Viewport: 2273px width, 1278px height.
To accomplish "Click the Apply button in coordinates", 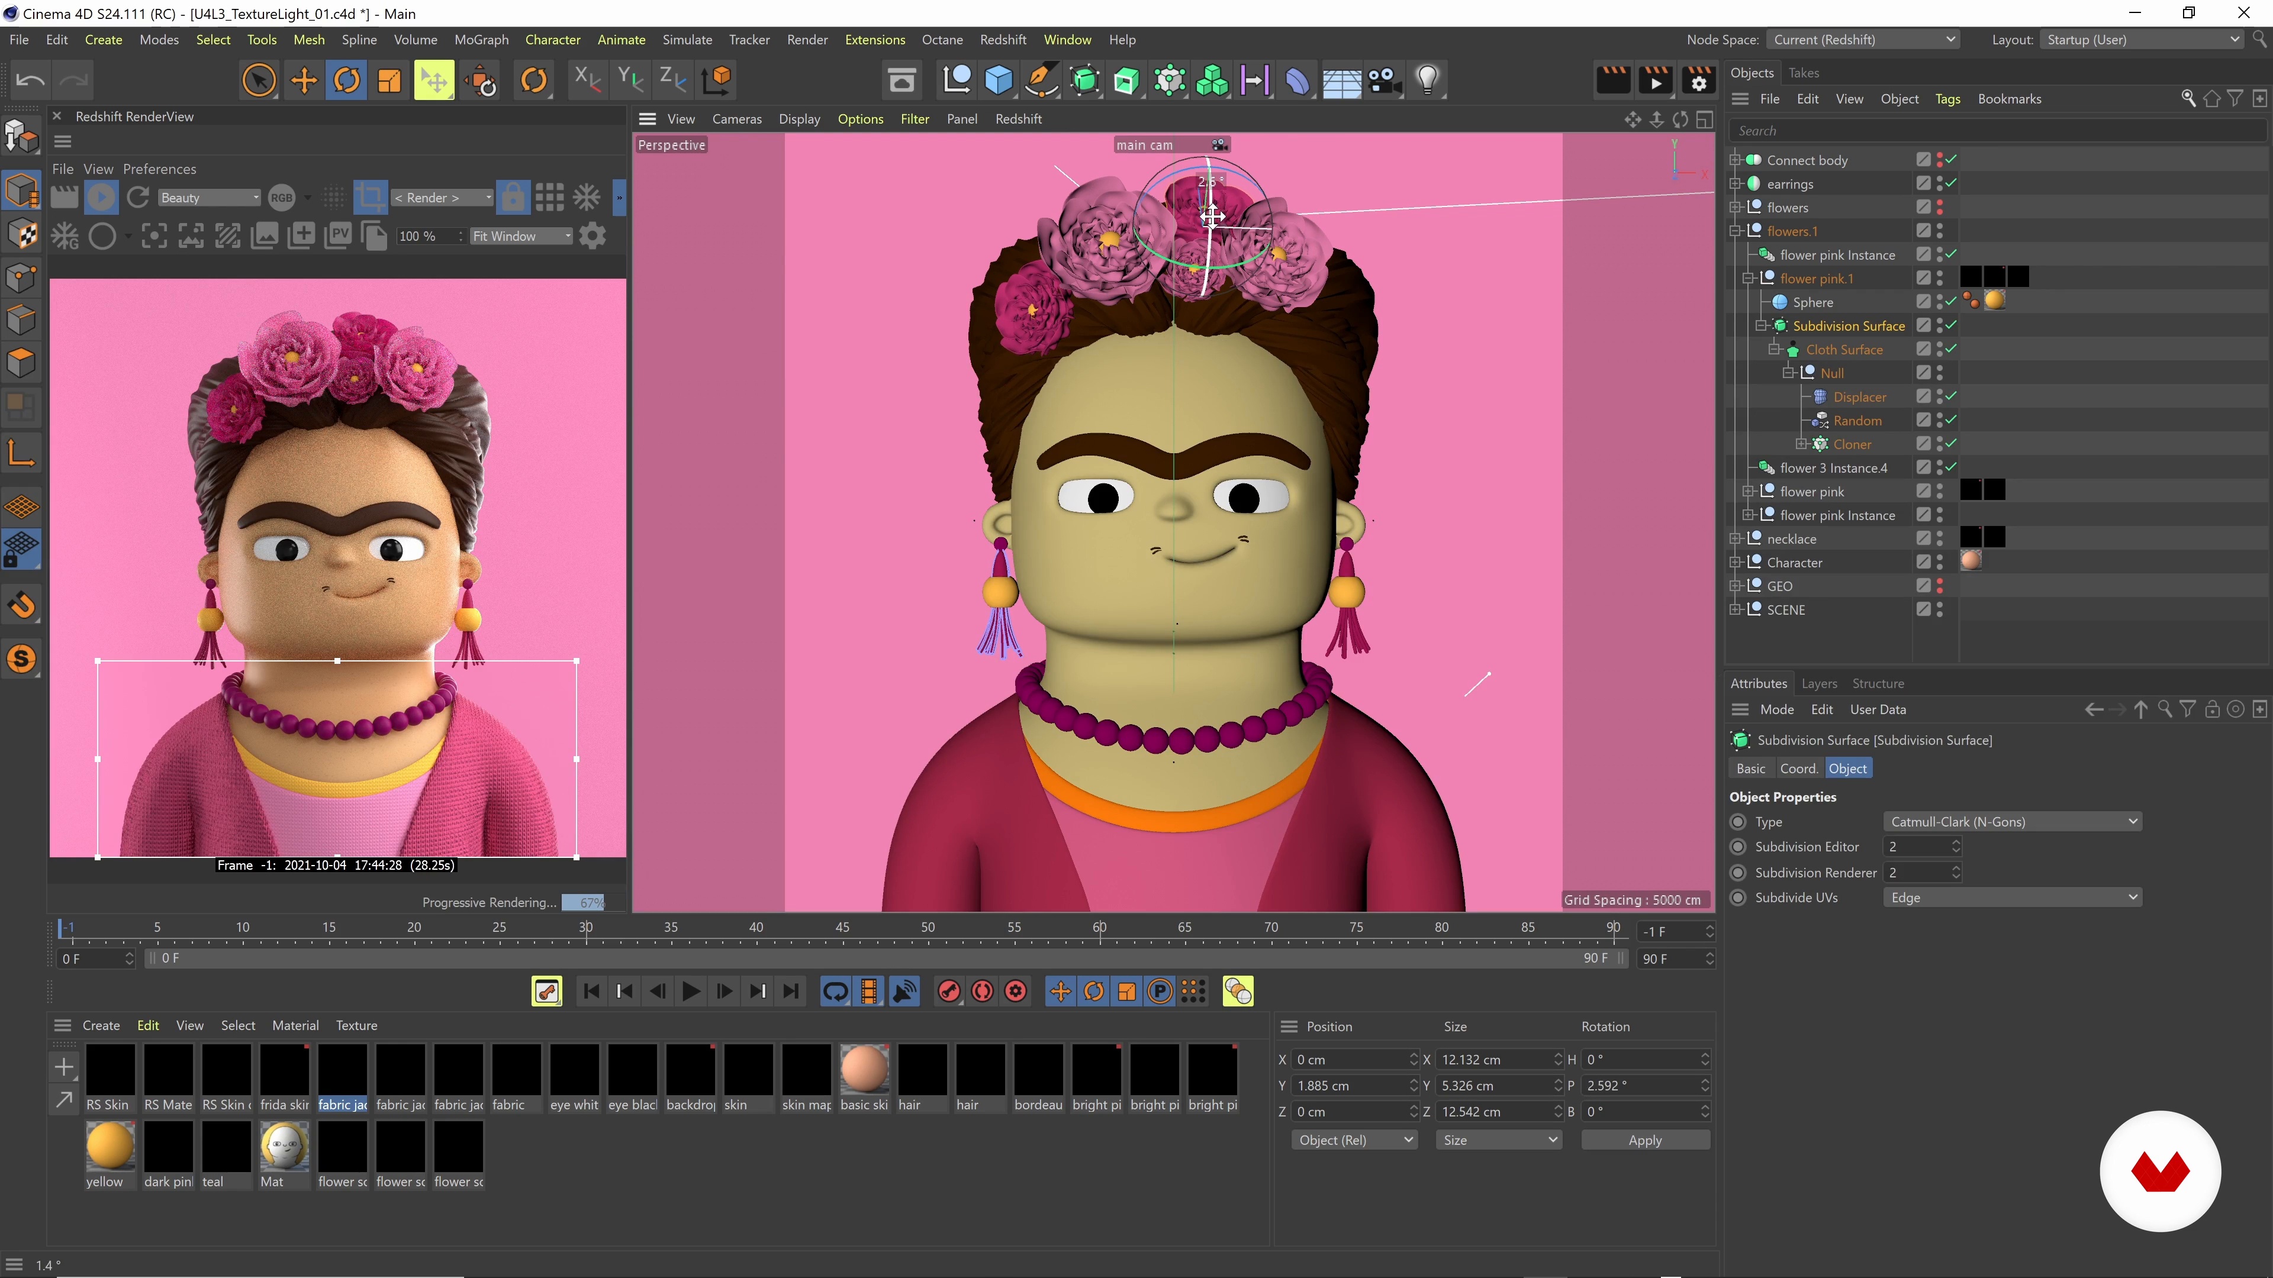I will click(1645, 1140).
